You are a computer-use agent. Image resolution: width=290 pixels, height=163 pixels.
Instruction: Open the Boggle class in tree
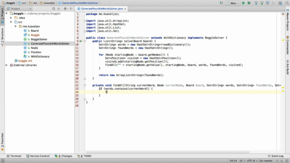point(35,35)
